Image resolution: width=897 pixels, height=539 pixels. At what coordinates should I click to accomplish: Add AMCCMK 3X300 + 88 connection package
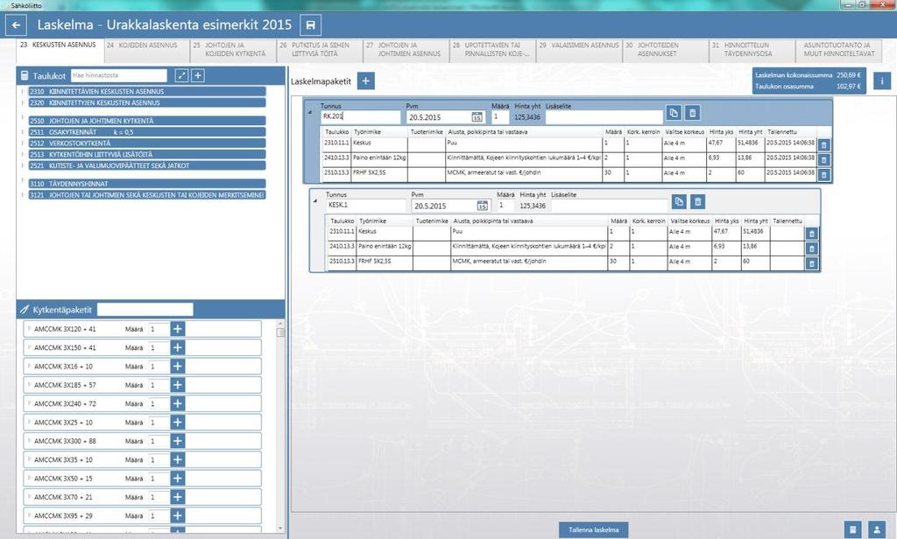[x=178, y=441]
